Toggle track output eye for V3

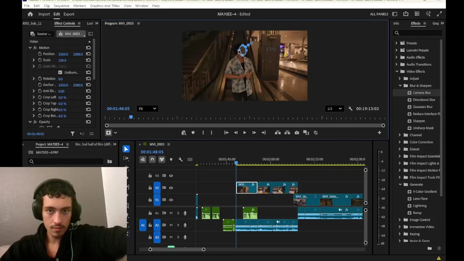coord(171,176)
